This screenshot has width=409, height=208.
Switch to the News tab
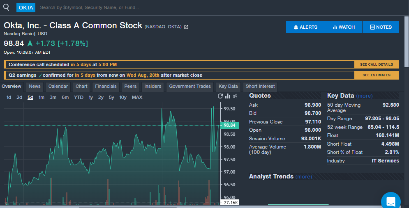coord(35,87)
